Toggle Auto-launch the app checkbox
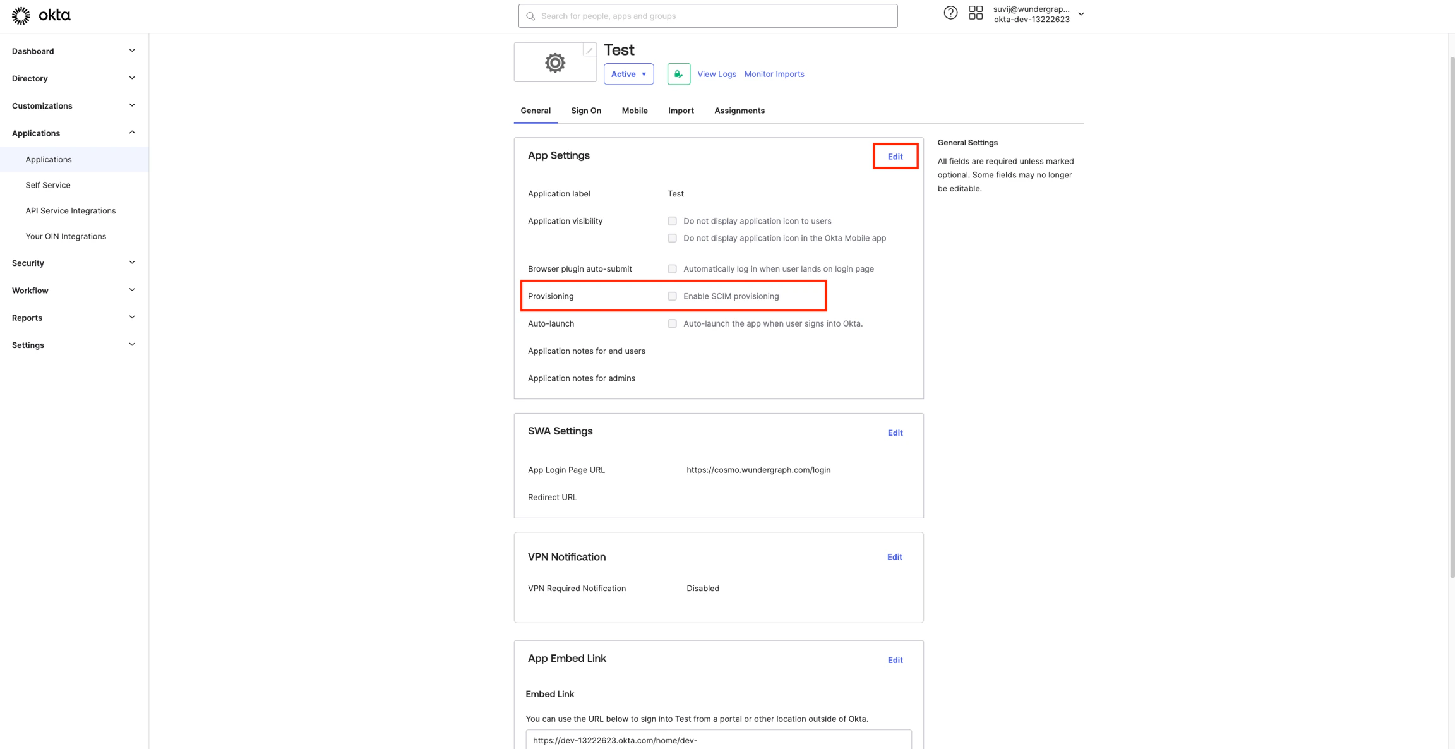 pyautogui.click(x=672, y=323)
